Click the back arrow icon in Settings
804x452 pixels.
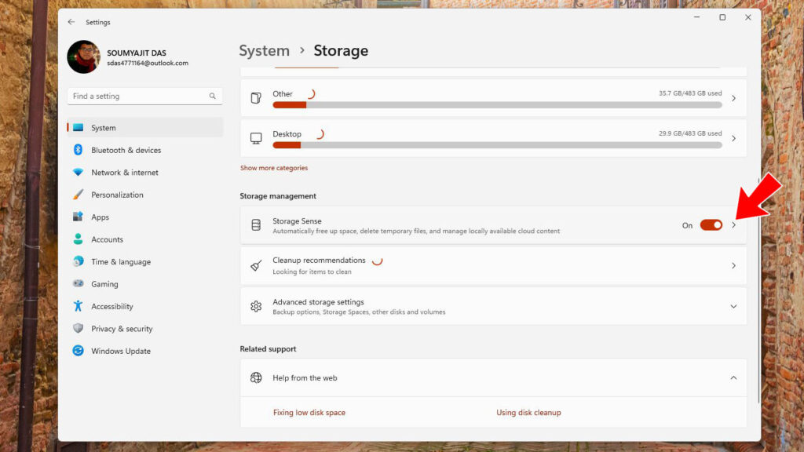(x=71, y=22)
